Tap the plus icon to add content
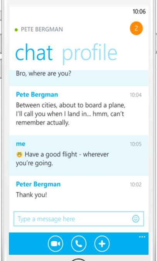157x261 pixels. coord(102,244)
